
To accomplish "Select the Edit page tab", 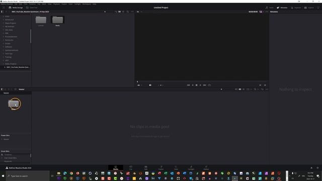I will (146, 167).
